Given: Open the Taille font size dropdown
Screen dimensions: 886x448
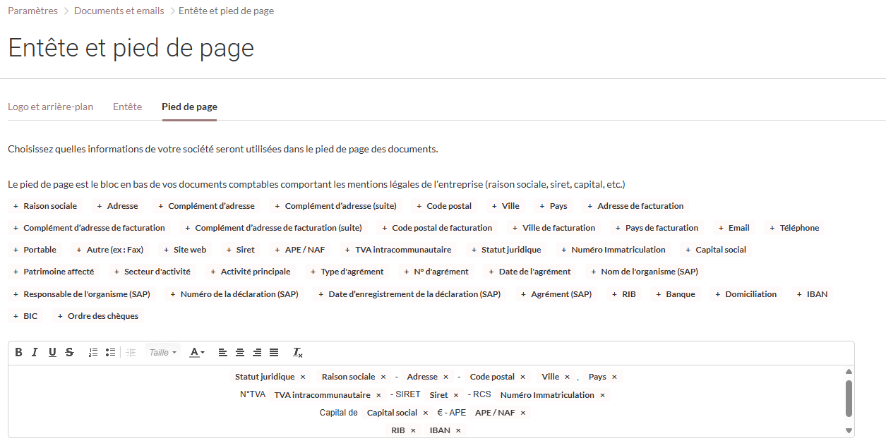Looking at the screenshot, I should coord(163,352).
